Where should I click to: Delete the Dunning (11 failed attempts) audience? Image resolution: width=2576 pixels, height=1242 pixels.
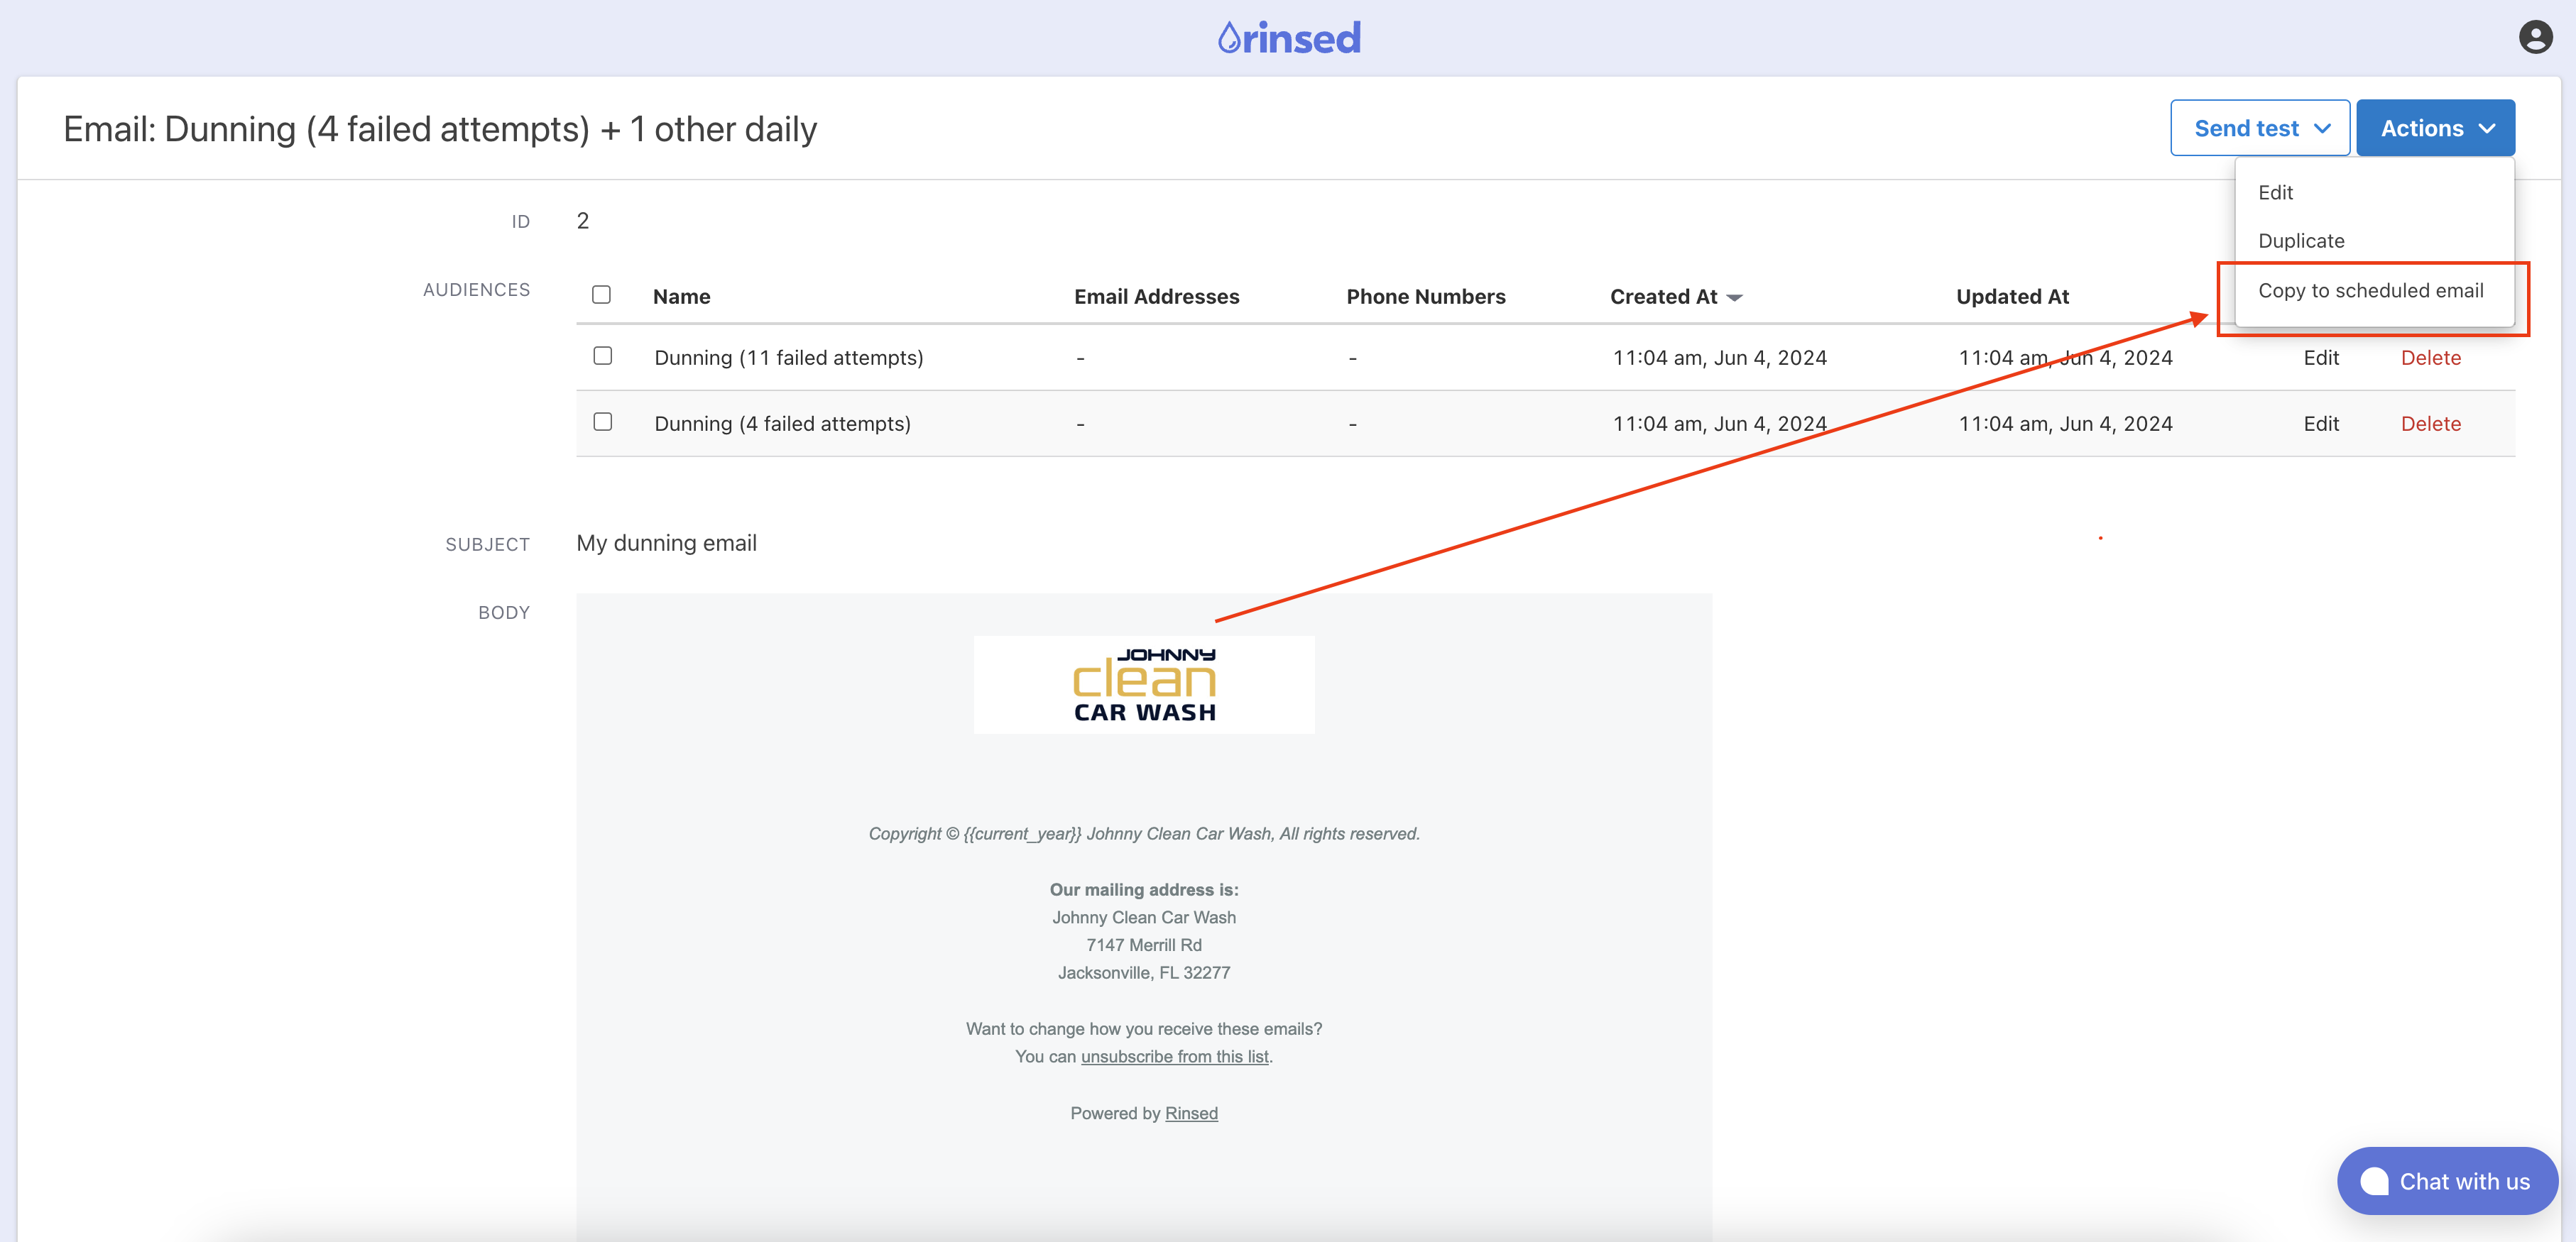(x=2430, y=358)
